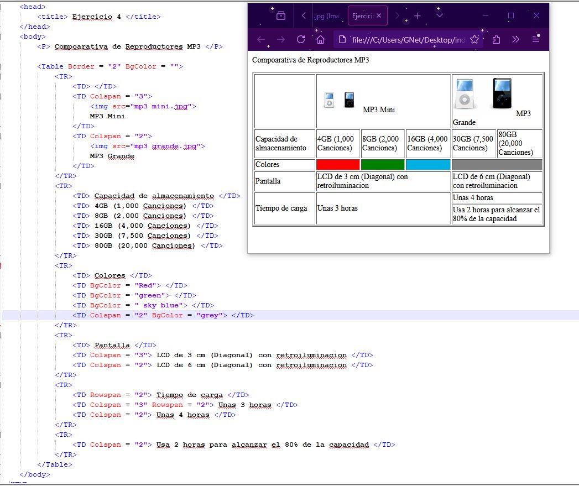Open the Extensions puzzle icon

496,39
